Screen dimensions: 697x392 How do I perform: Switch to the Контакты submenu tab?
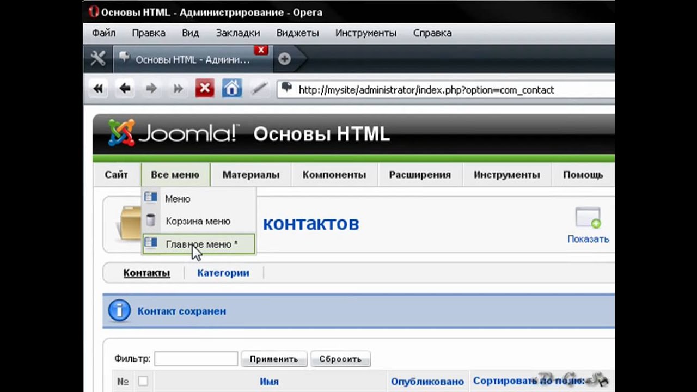(x=146, y=273)
